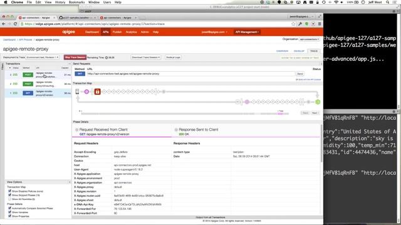401x225 pixels.
Task: Open API Management dropdown
Action: coord(247,32)
